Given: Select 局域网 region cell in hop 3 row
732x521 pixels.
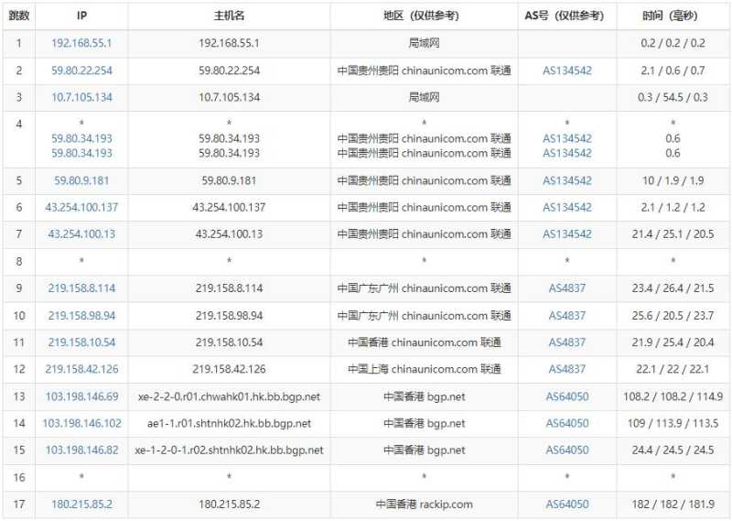Looking at the screenshot, I should pyautogui.click(x=424, y=97).
